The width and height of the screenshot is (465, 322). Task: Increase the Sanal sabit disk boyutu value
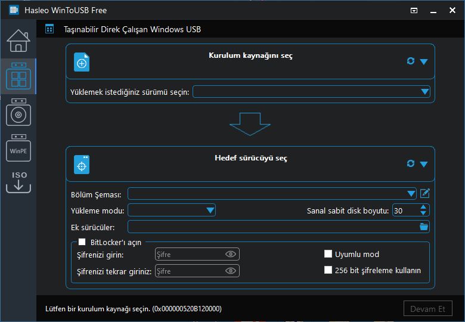(423, 208)
